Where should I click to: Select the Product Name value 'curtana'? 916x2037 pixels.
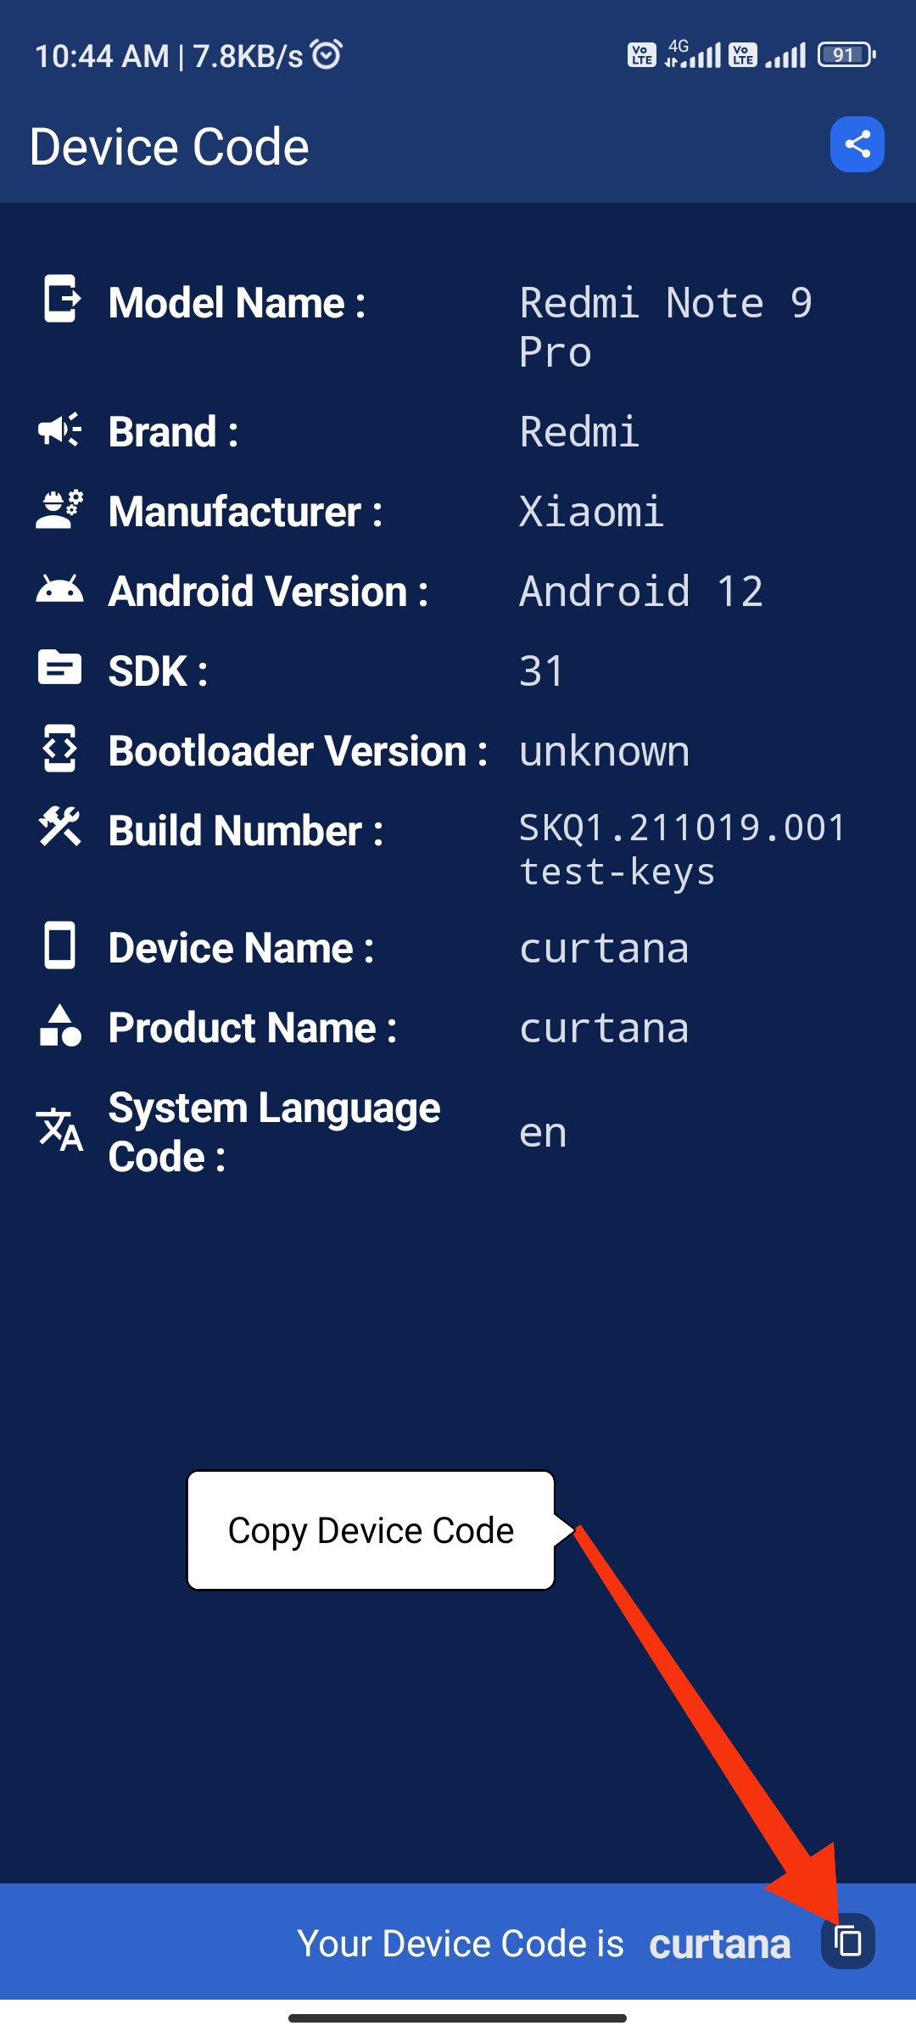(604, 1028)
